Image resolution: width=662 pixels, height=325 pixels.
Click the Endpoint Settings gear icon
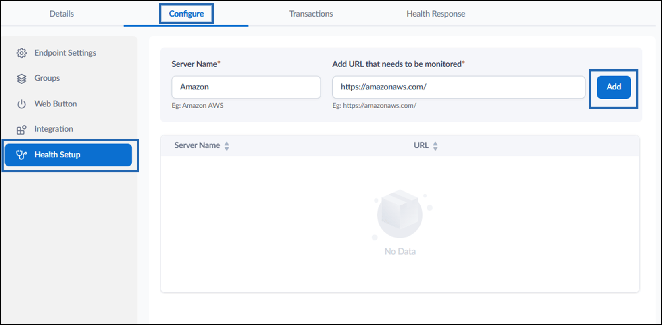coord(21,53)
